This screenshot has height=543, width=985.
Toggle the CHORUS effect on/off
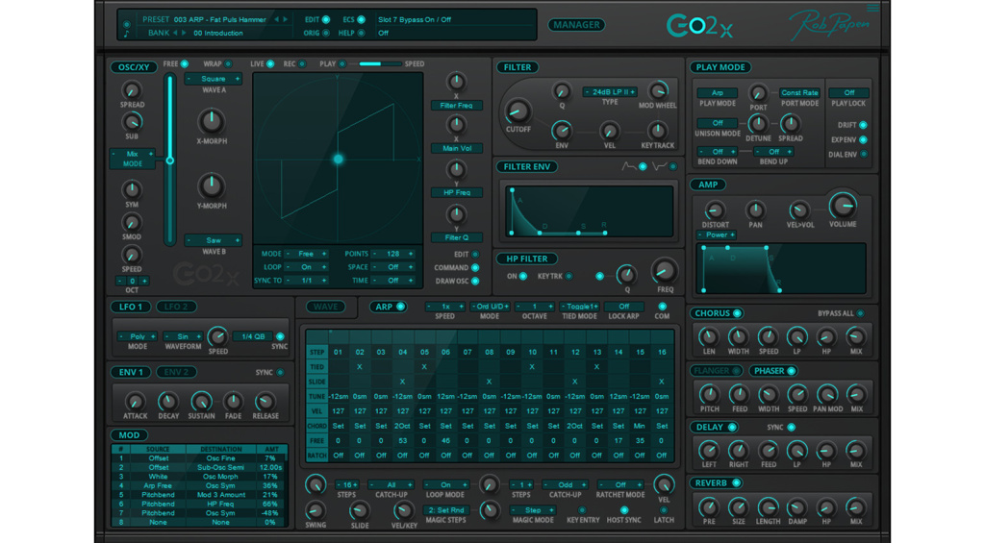[x=738, y=313]
